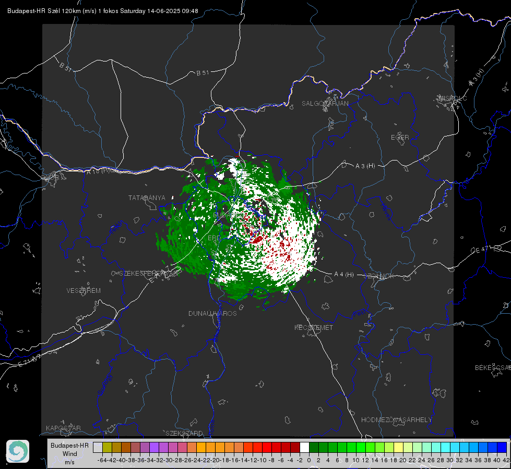Click the blue 'Somogy' county label
511x469 pixels.
(104, 385)
